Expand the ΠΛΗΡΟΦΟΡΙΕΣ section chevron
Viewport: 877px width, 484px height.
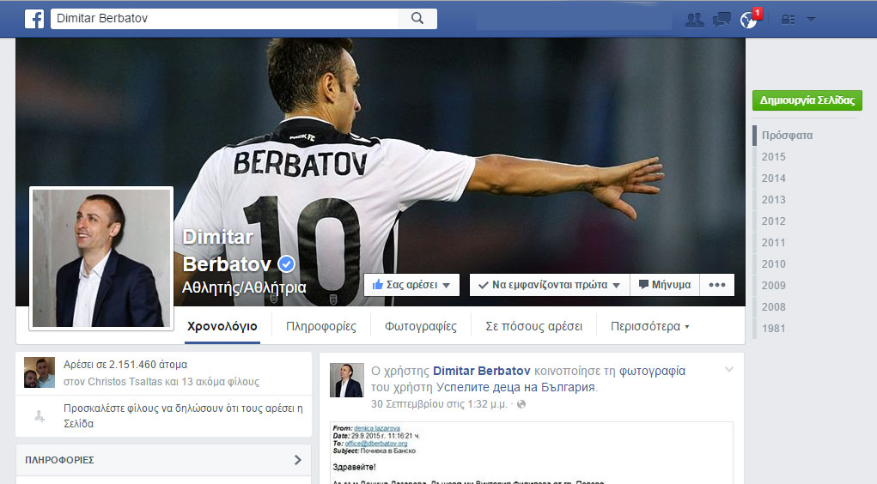tap(297, 459)
